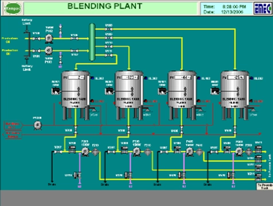Select the hot water supply pump on the red line

tap(38, 125)
